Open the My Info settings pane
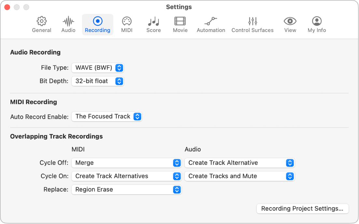Image resolution: width=359 pixels, height=224 pixels. [x=316, y=24]
